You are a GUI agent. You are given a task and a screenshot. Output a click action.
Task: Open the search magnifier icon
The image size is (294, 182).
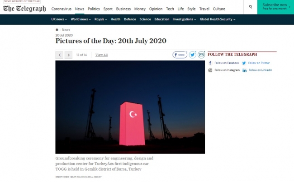(x=250, y=7)
